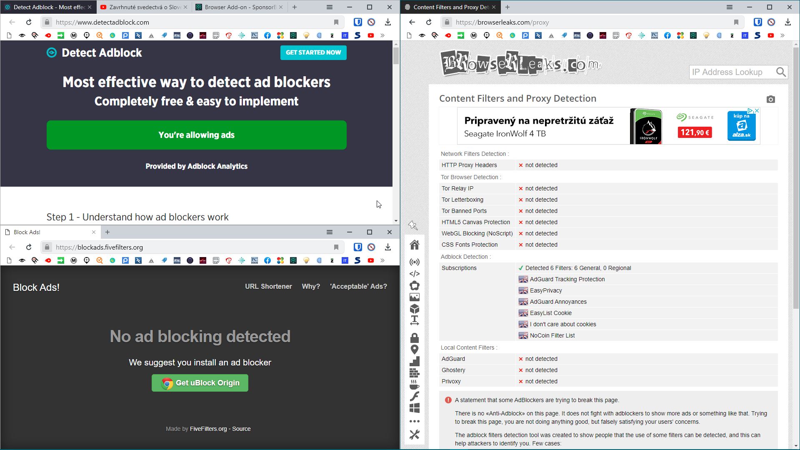Select the EasyPrivacy filter row text
Image resolution: width=800 pixels, height=450 pixels.
coord(546,290)
